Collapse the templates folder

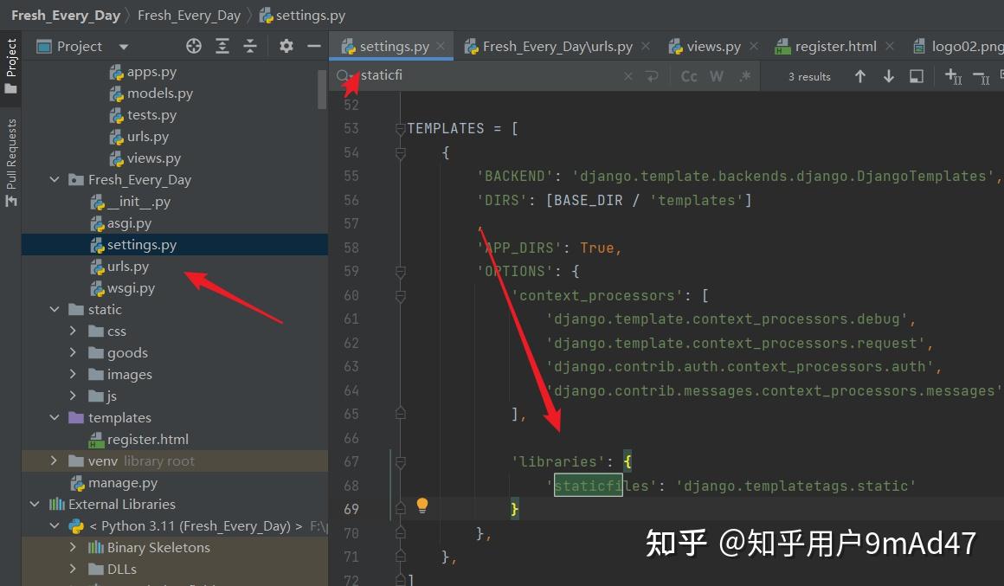coord(55,417)
